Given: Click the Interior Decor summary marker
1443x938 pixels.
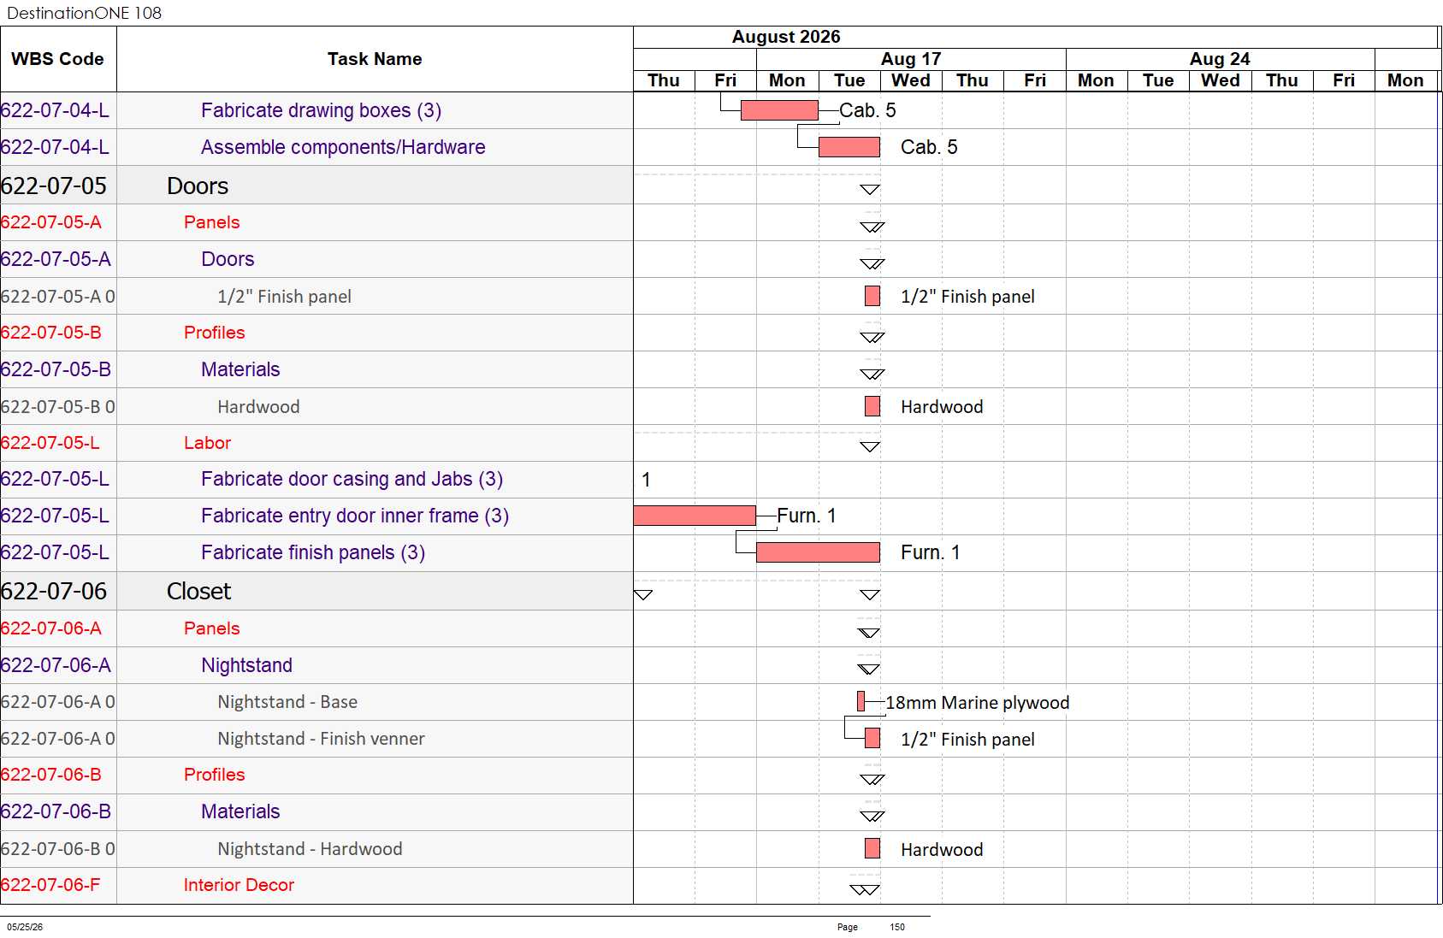Looking at the screenshot, I should 865,889.
